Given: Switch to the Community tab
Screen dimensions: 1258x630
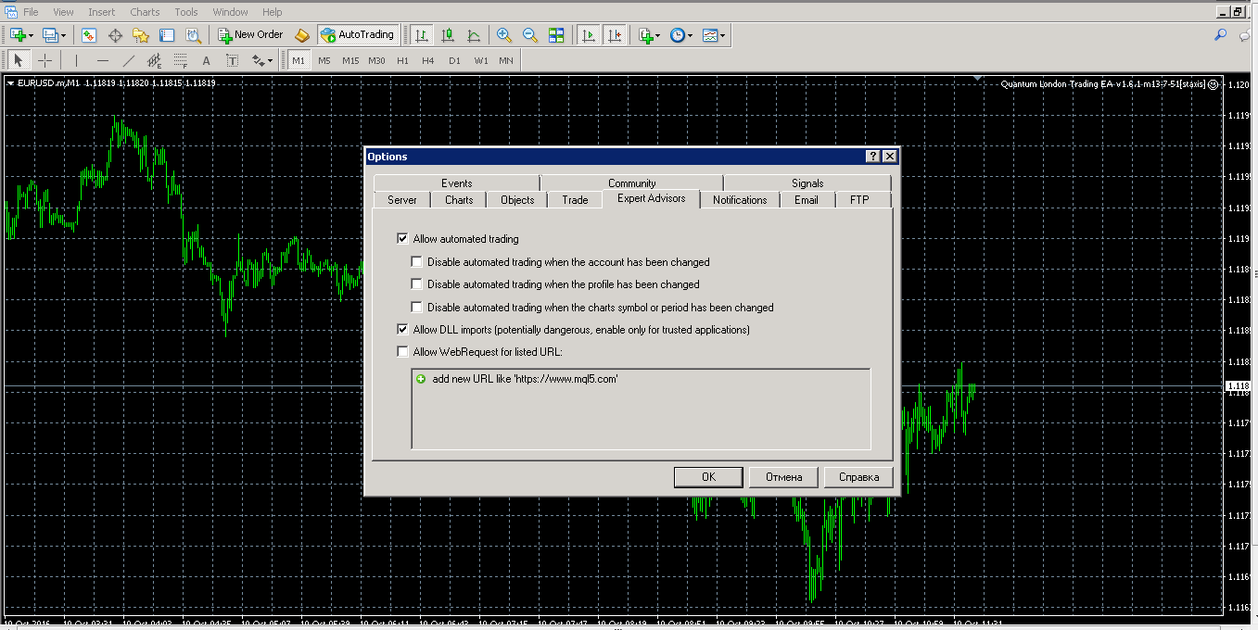Looking at the screenshot, I should click(x=632, y=183).
